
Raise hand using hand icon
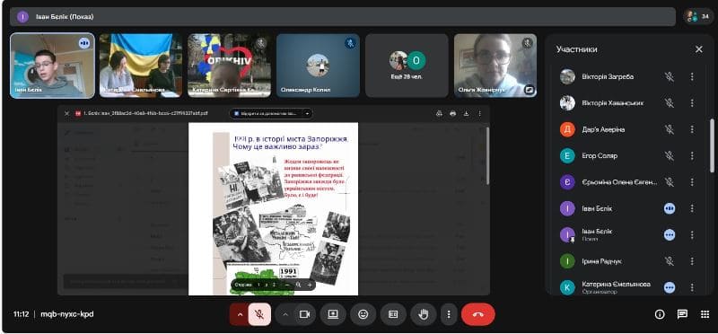[x=424, y=314]
